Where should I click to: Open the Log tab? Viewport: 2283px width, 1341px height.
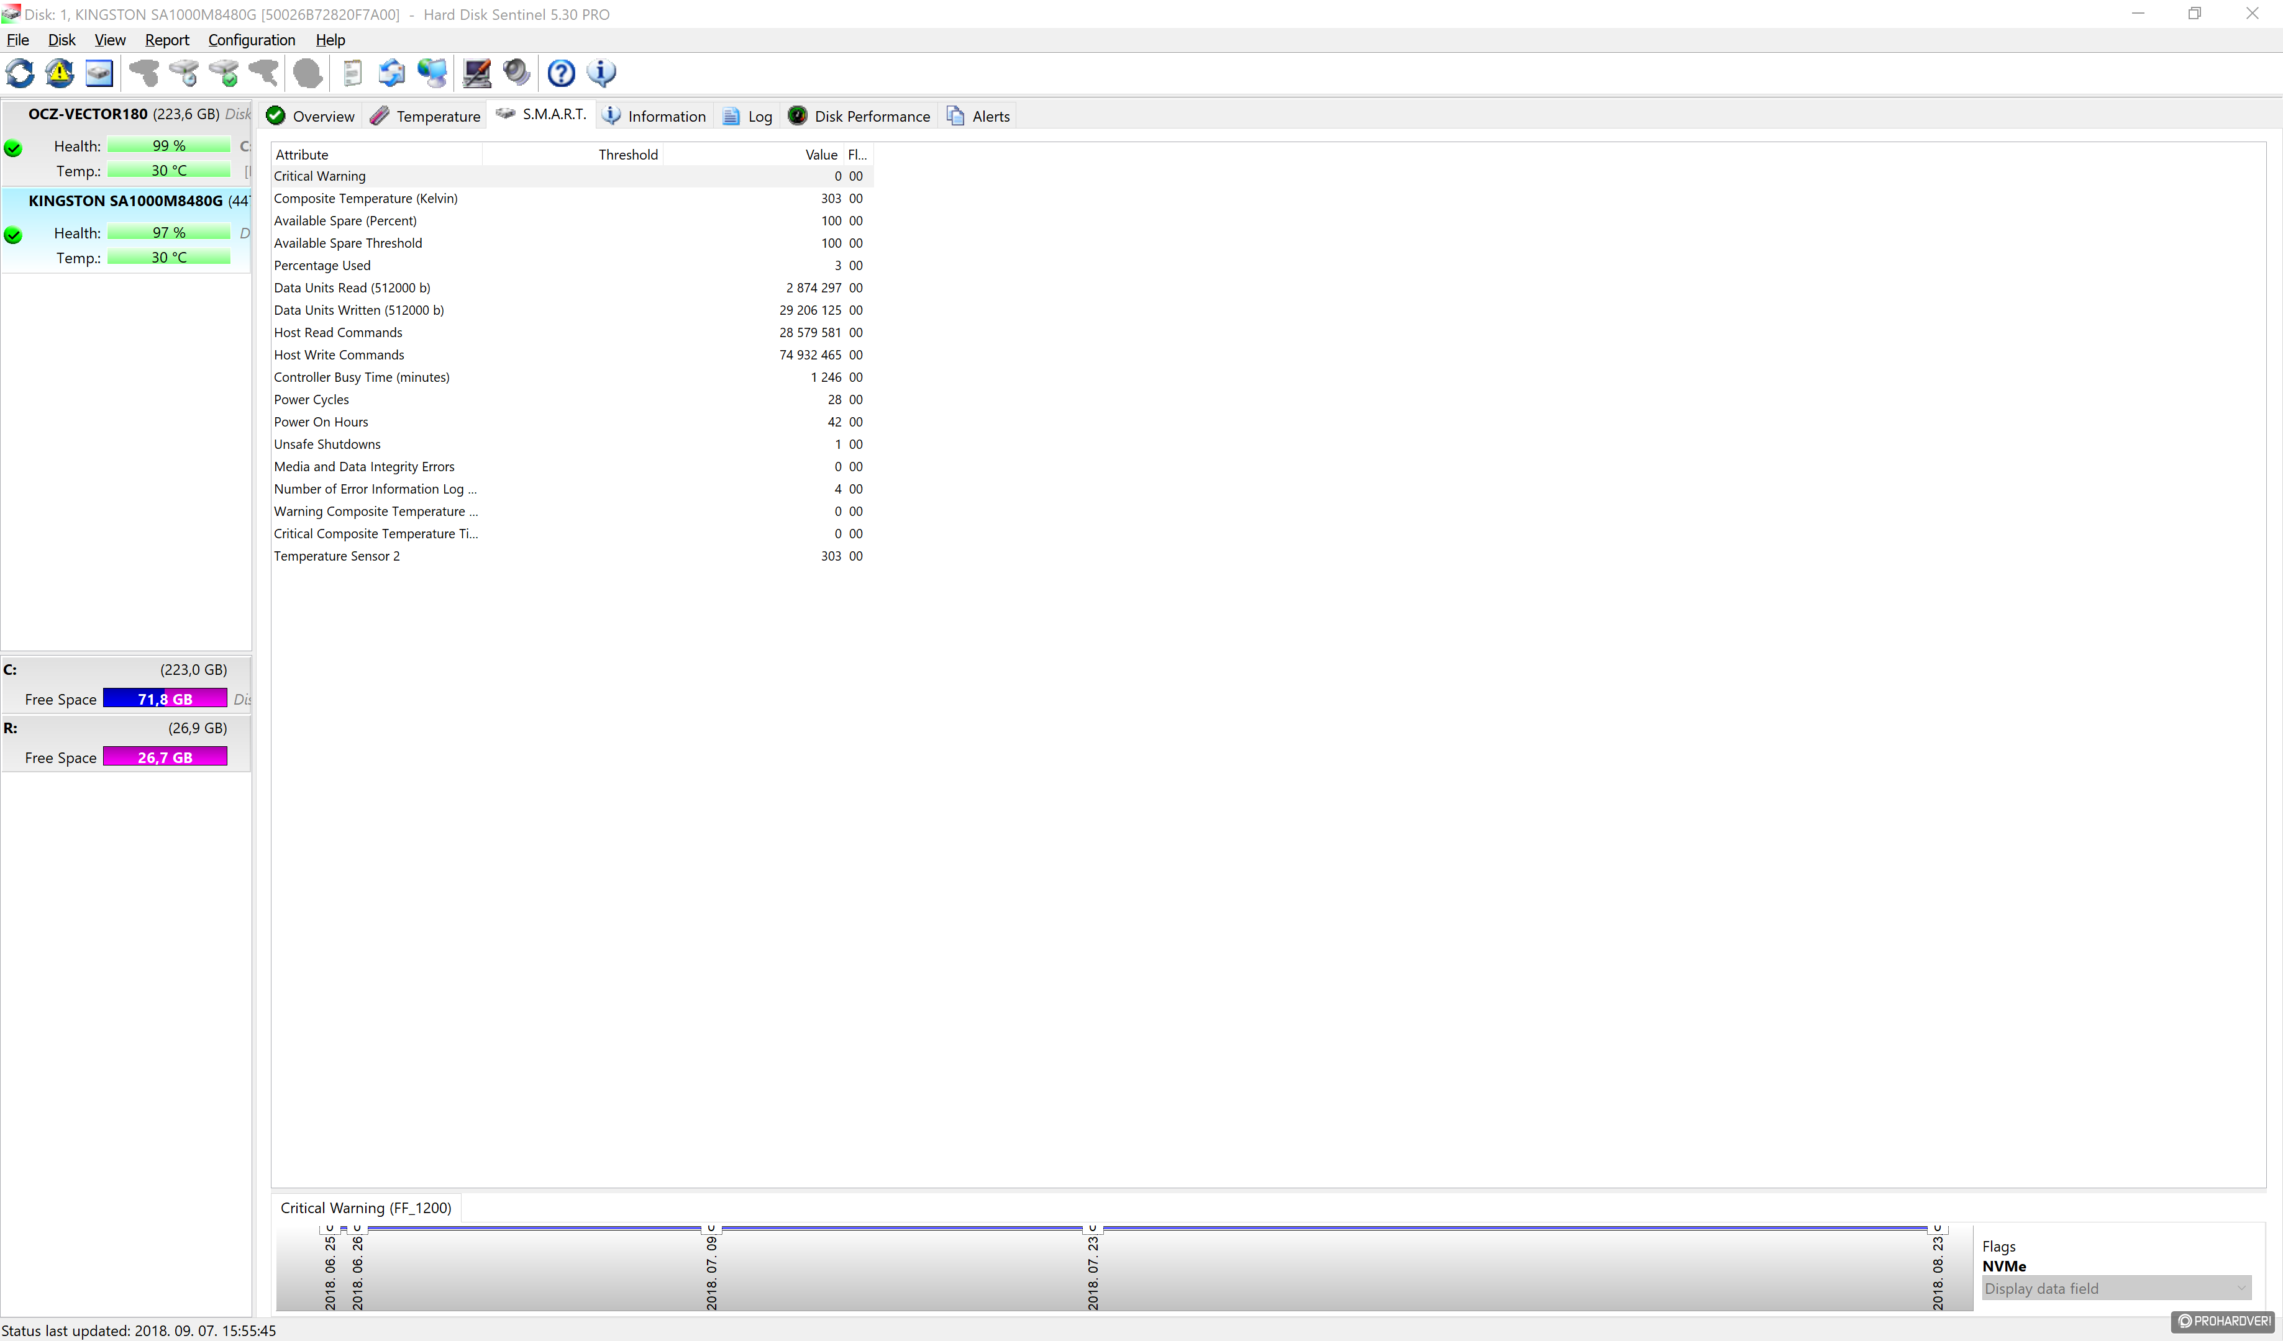tap(747, 116)
